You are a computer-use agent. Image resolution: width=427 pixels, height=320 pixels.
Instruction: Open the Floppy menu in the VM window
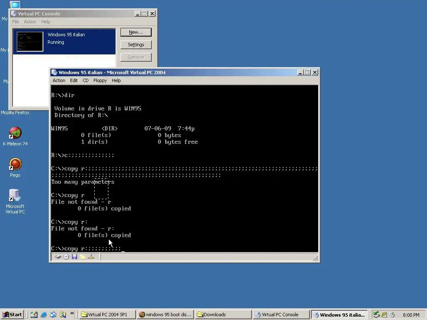tap(100, 80)
